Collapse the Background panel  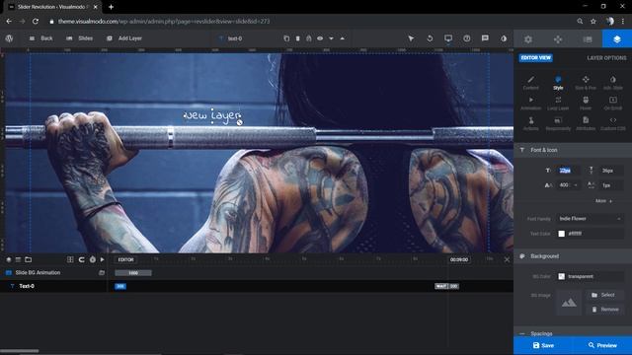point(573,256)
